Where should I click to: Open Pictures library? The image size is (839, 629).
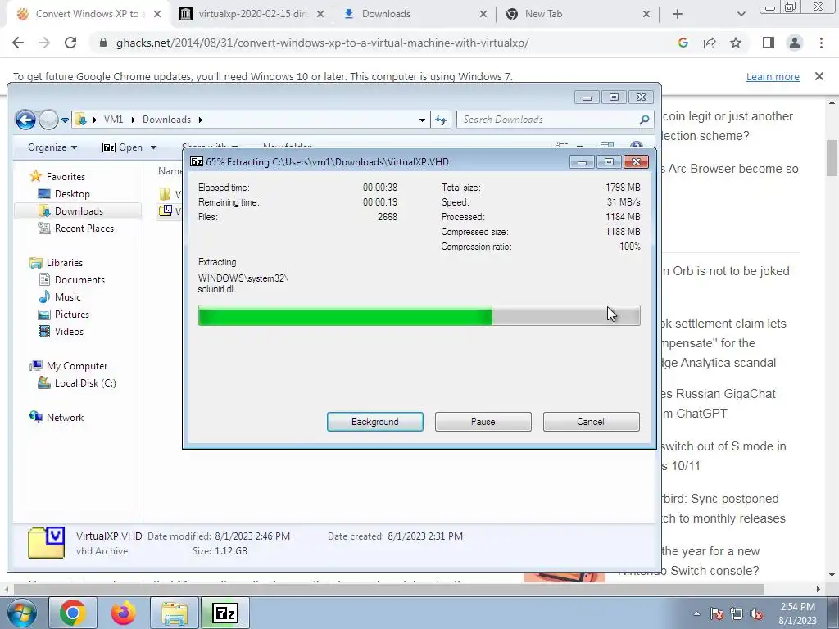pyautogui.click(x=71, y=314)
